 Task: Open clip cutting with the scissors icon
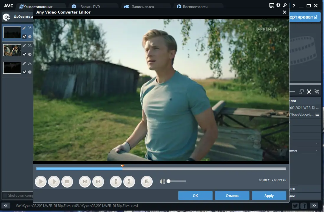(309, 91)
